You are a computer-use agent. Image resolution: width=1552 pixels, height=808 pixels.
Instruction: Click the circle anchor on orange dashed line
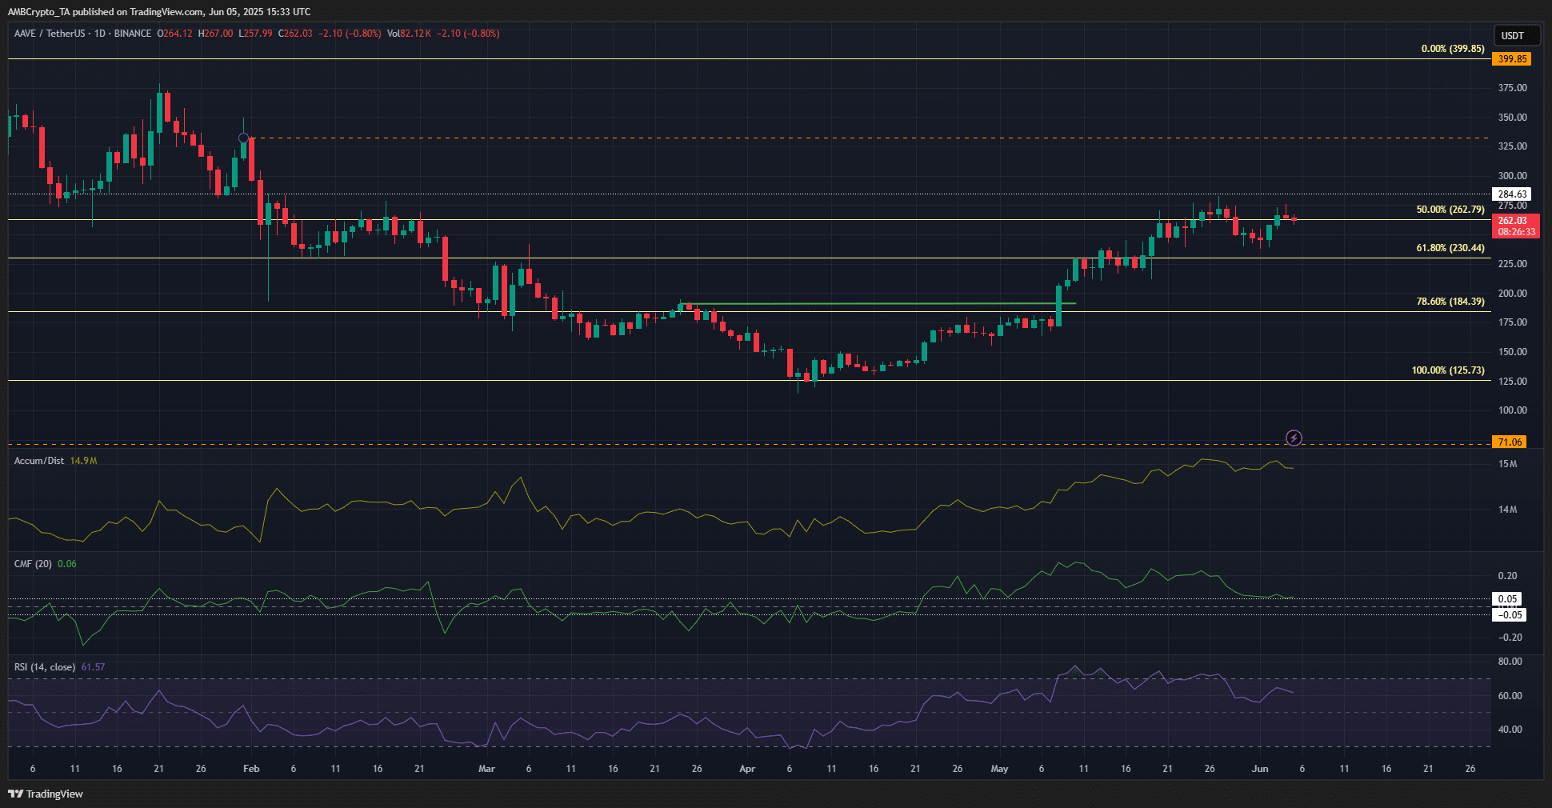[244, 138]
